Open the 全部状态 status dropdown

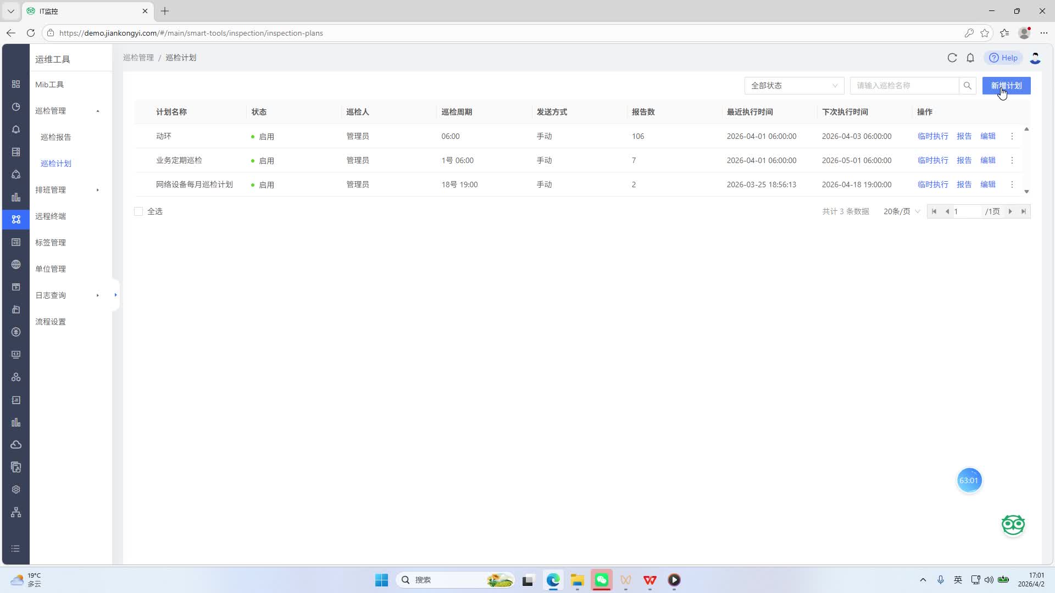794,86
